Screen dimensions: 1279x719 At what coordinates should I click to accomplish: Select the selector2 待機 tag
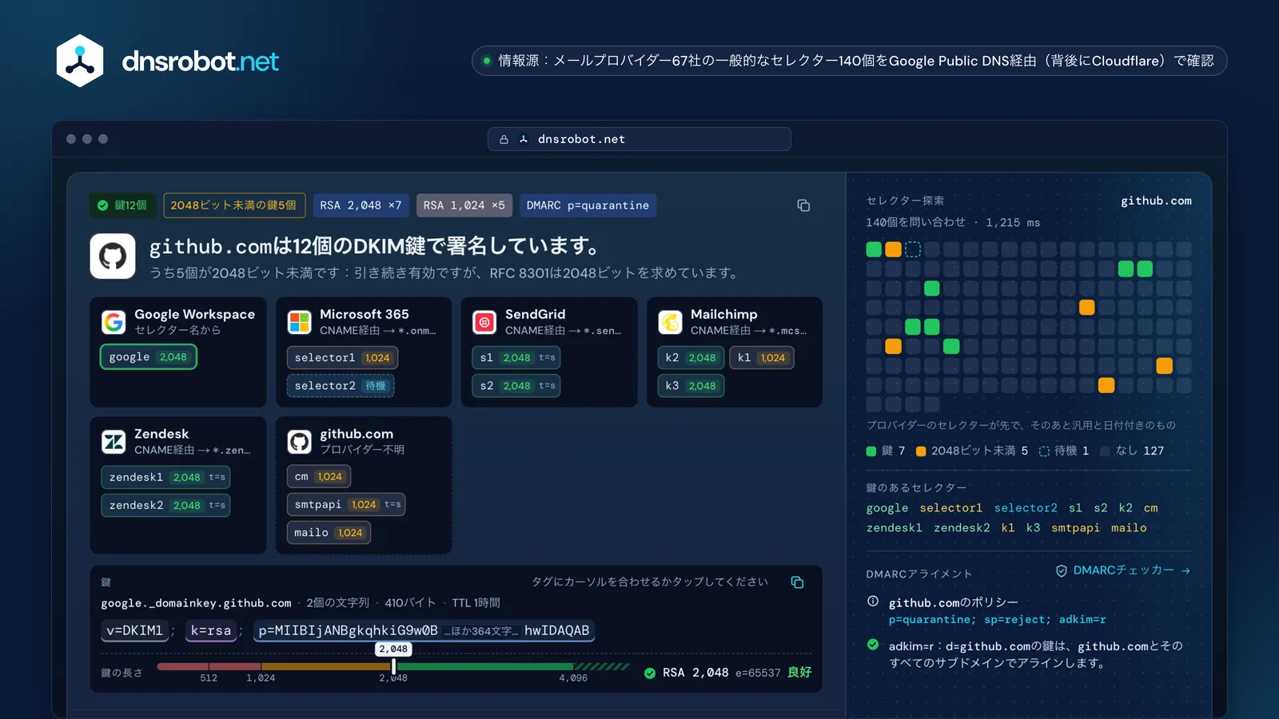341,385
